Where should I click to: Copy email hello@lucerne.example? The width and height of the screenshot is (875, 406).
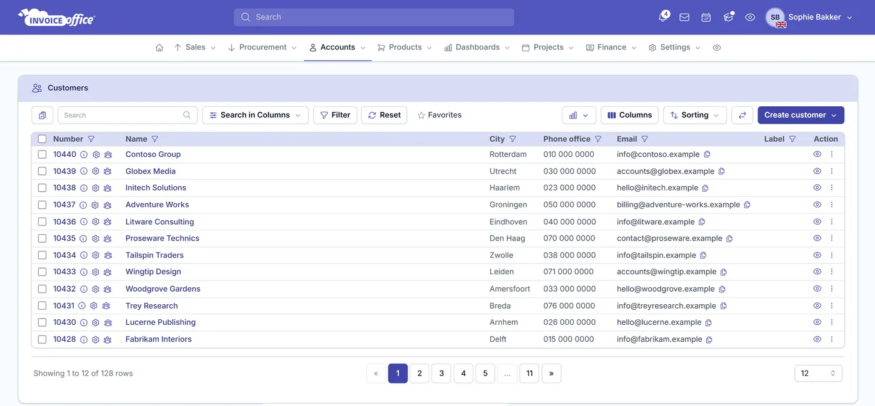708,323
